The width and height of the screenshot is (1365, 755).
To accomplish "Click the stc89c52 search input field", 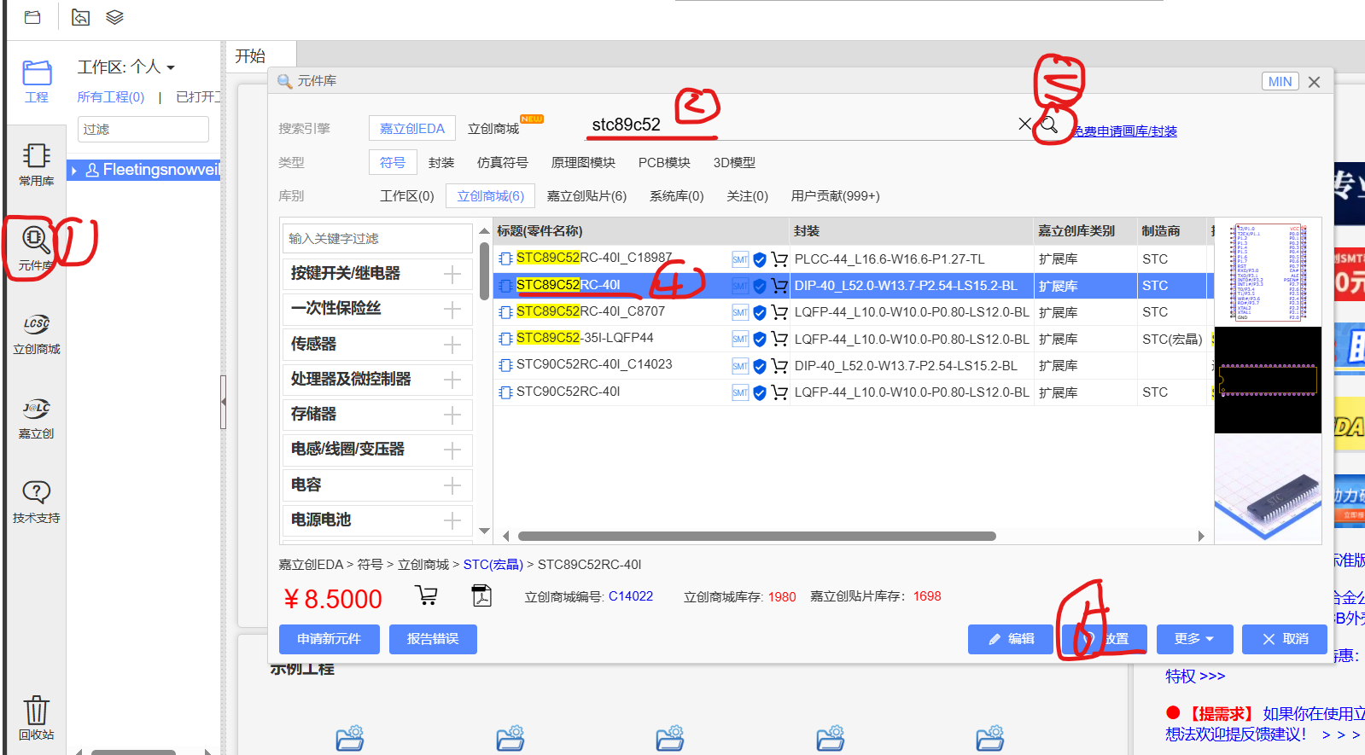I will pyautogui.click(x=802, y=125).
